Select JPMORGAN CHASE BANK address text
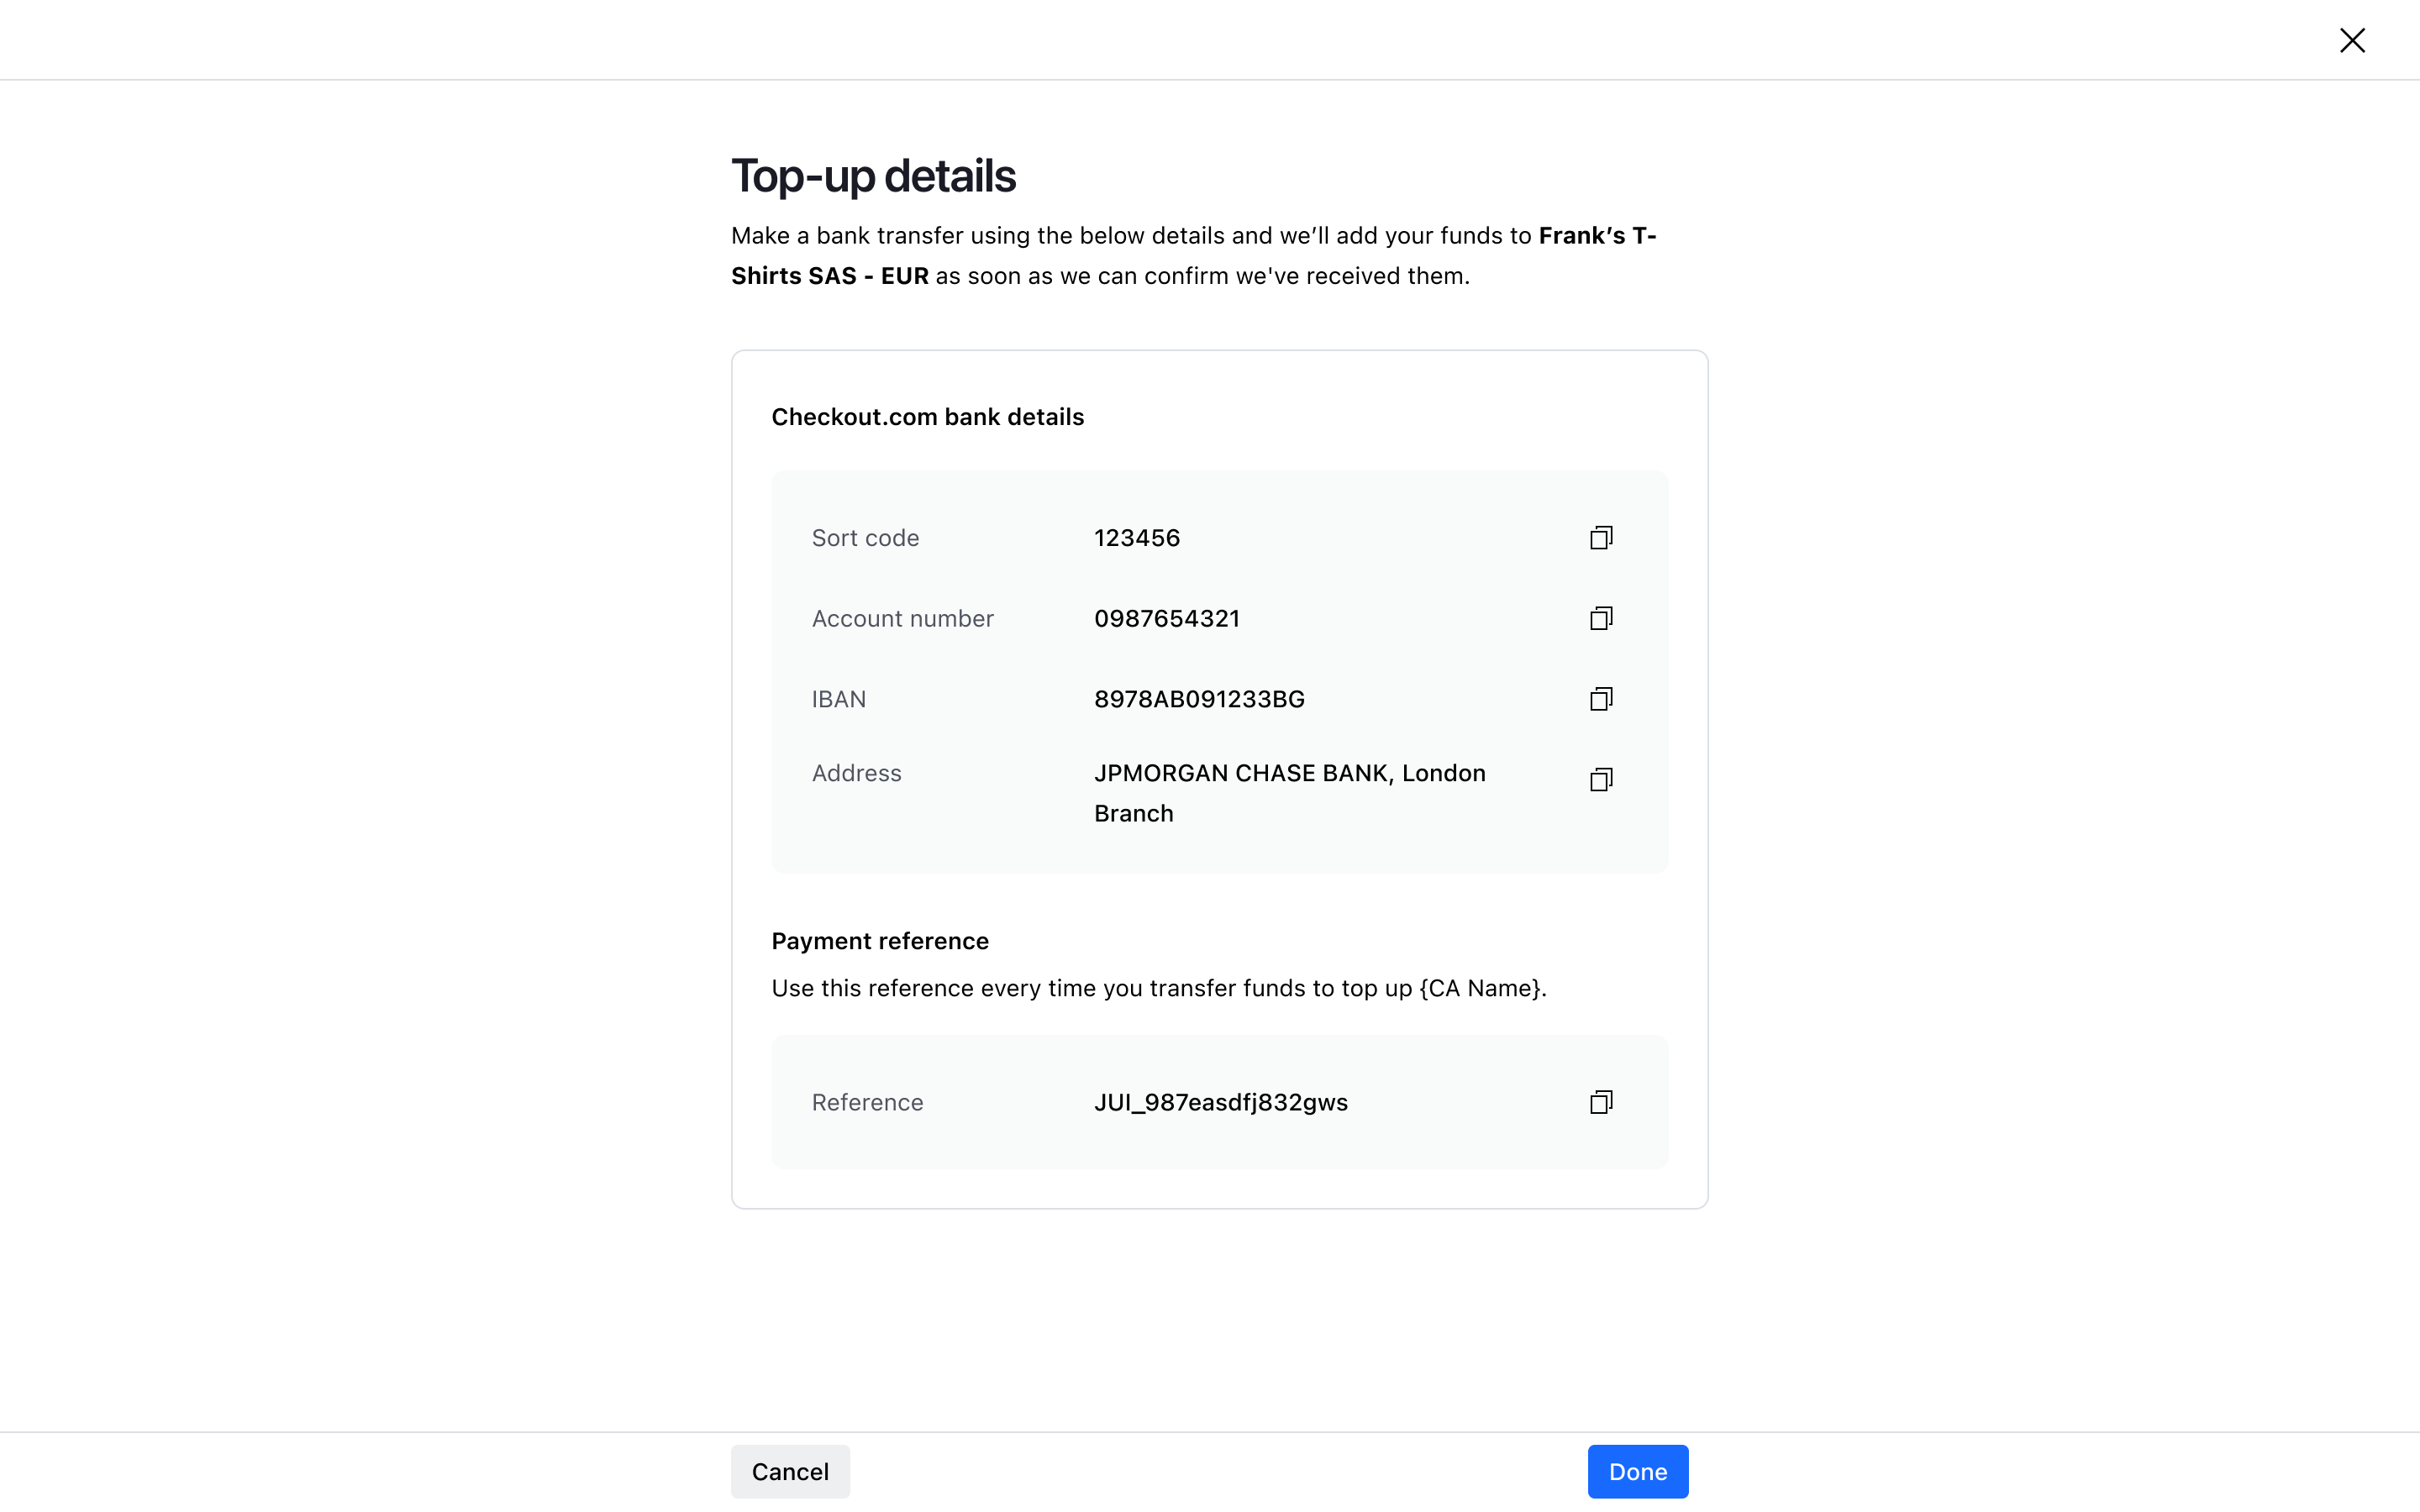Viewport: 2420px width, 1512px height. coord(1290,793)
